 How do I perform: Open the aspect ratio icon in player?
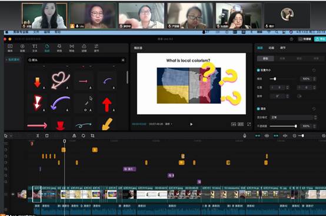coord(241,124)
